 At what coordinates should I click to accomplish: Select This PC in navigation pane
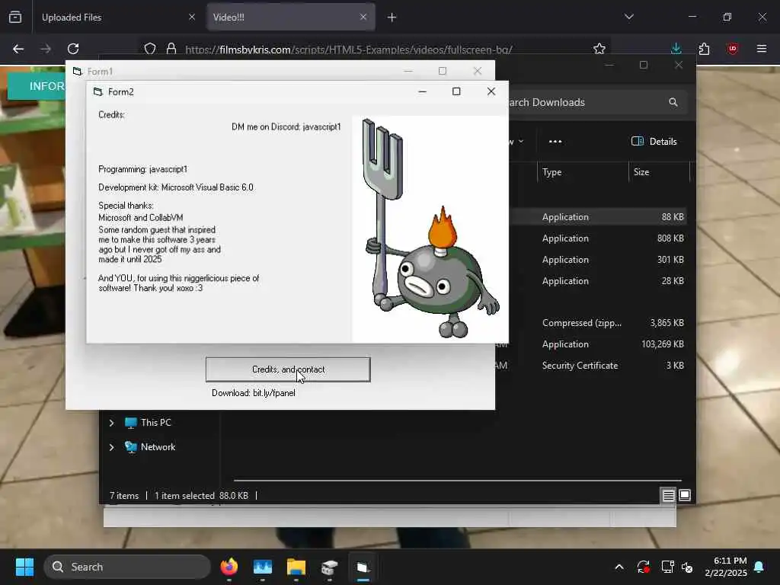click(x=148, y=423)
